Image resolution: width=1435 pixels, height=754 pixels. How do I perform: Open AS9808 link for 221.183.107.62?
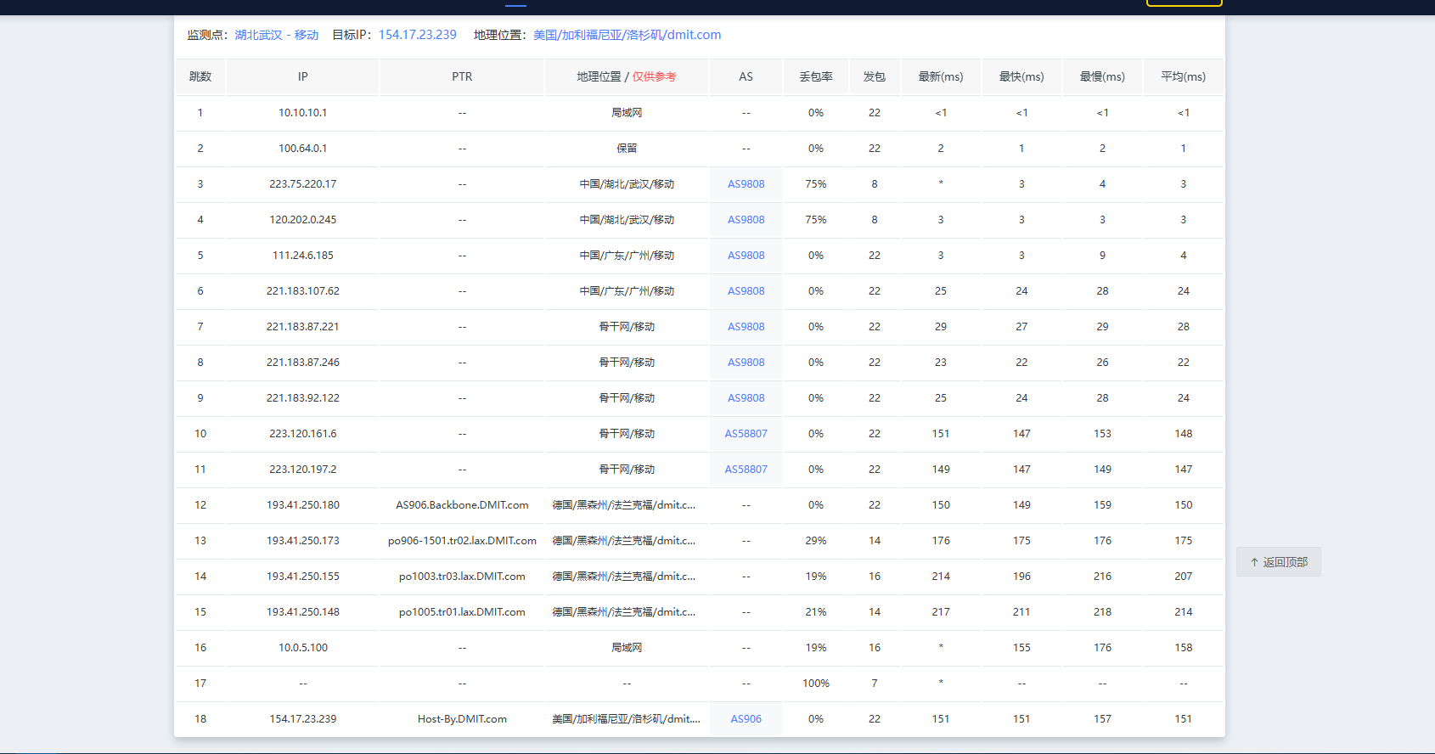746,291
